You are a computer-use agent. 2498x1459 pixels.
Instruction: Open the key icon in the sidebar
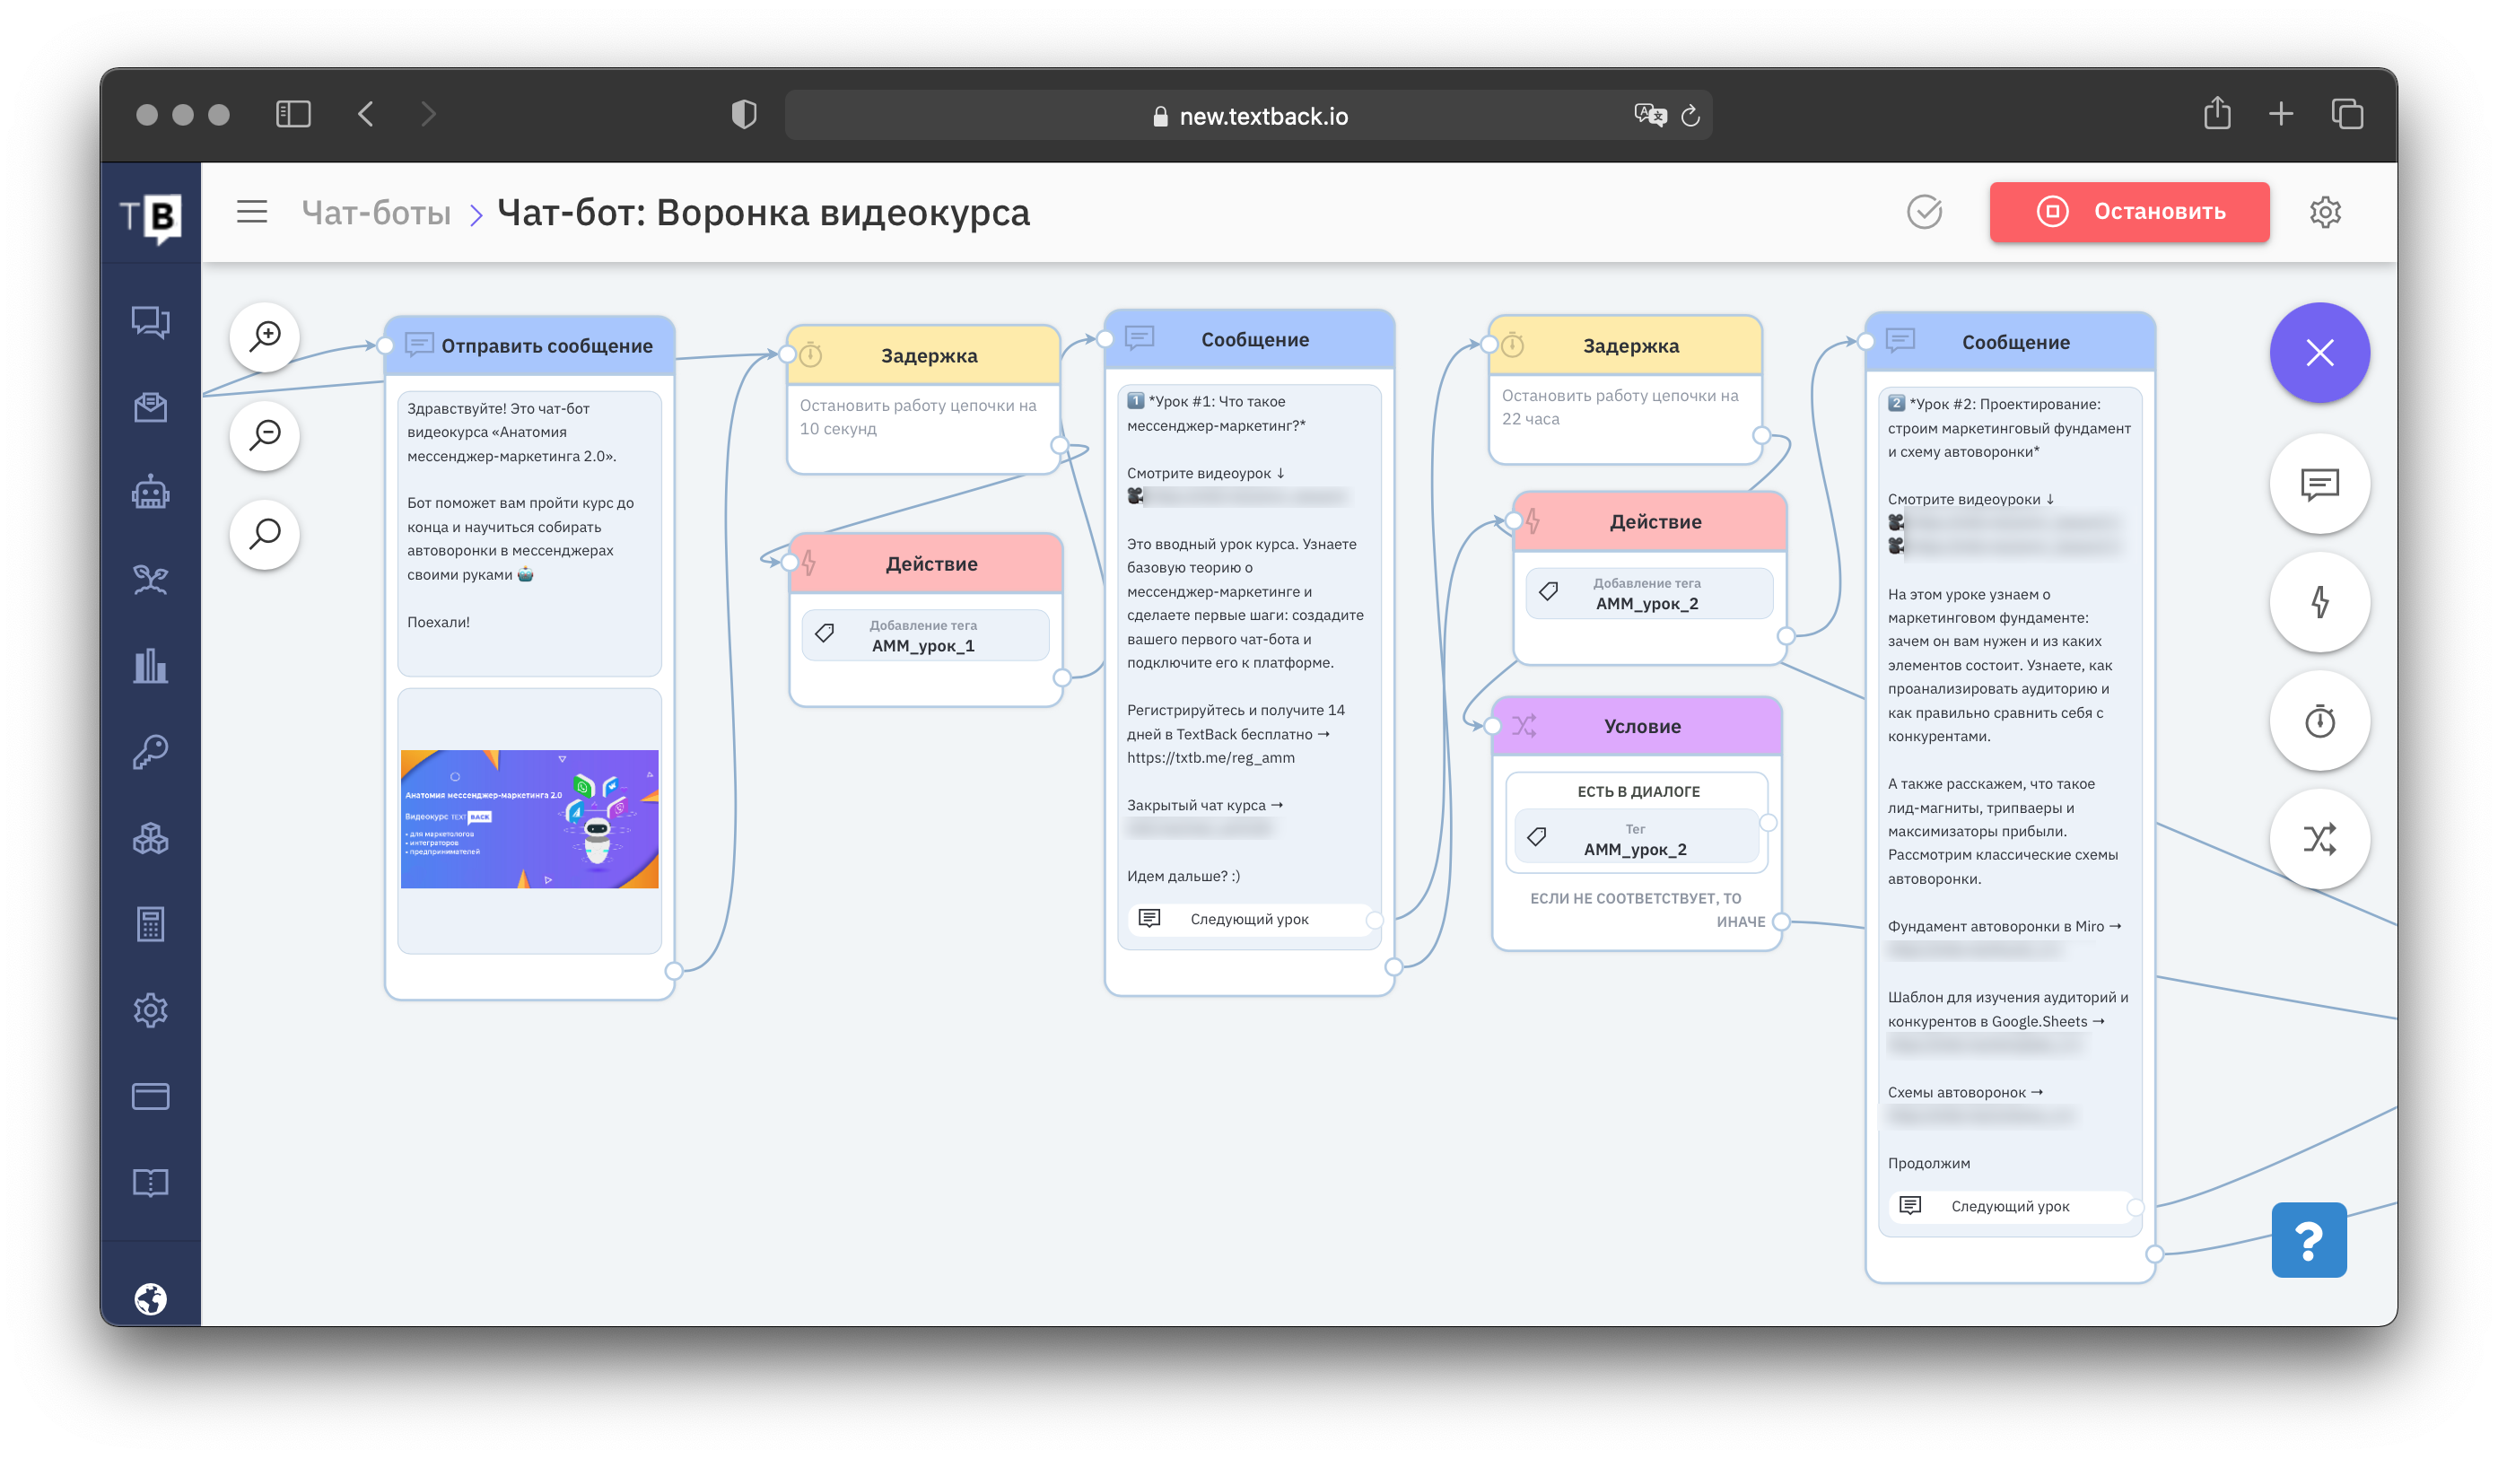tap(151, 751)
